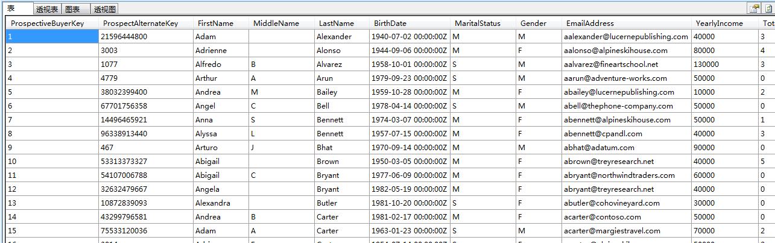This screenshot has height=243, width=775.
Task: Click the last name cell Butler
Action: pyautogui.click(x=342, y=203)
